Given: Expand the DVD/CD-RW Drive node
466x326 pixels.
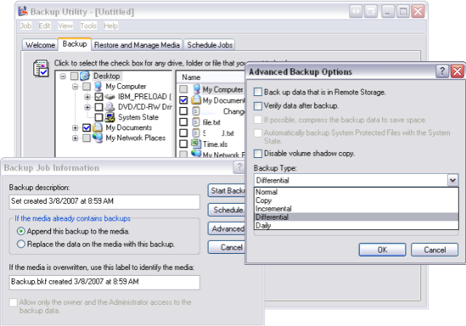Looking at the screenshot, I should tap(87, 107).
